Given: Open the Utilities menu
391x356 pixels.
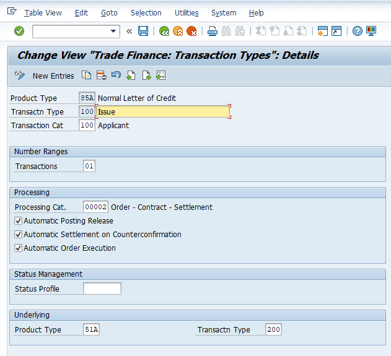Looking at the screenshot, I should click(187, 12).
